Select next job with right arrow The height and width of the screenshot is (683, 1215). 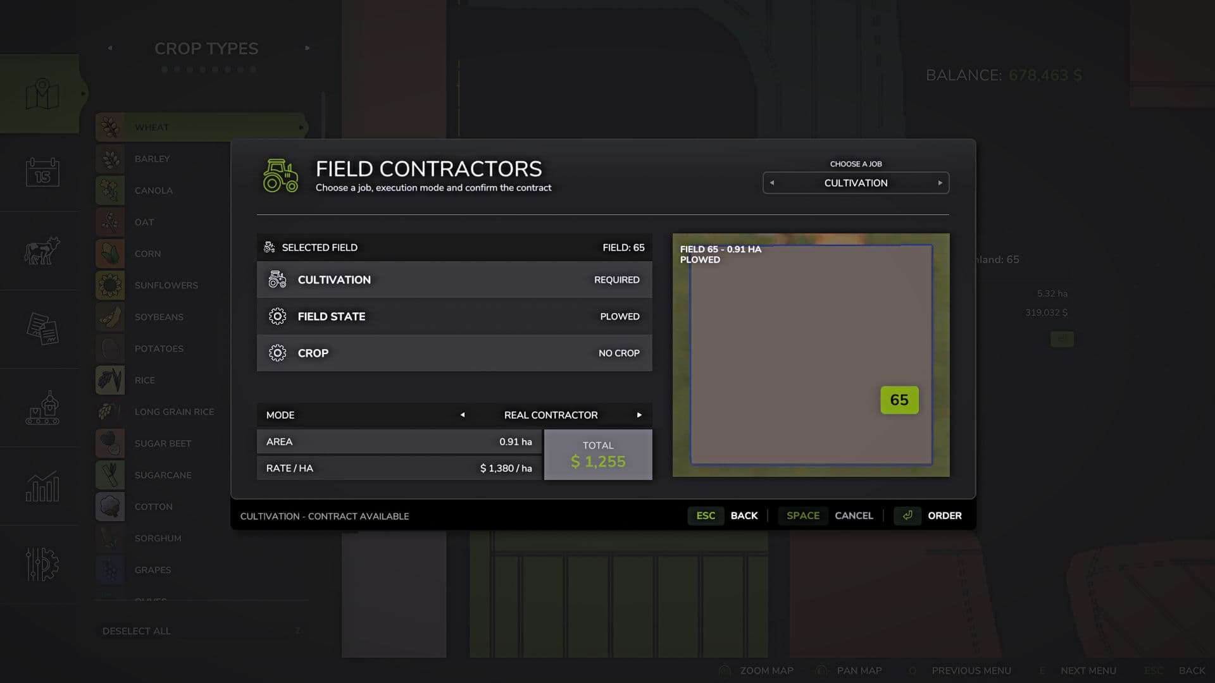point(940,183)
